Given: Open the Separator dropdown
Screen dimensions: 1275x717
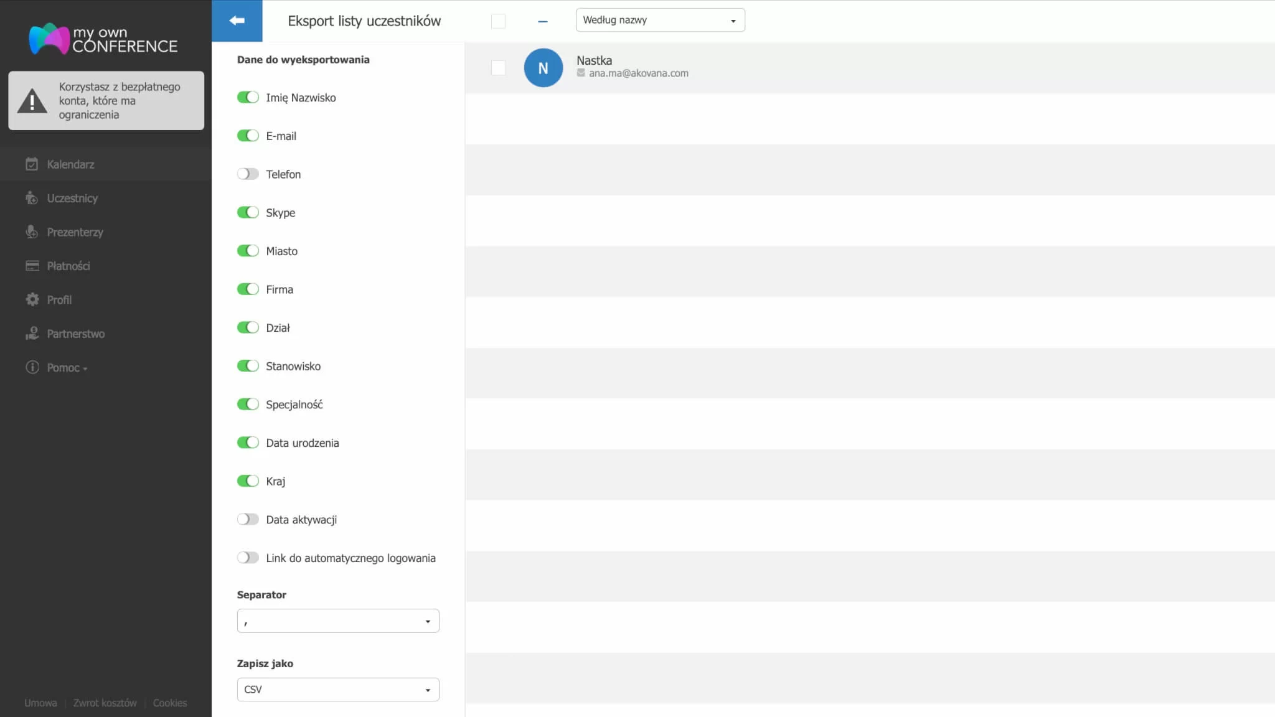Looking at the screenshot, I should pyautogui.click(x=337, y=621).
